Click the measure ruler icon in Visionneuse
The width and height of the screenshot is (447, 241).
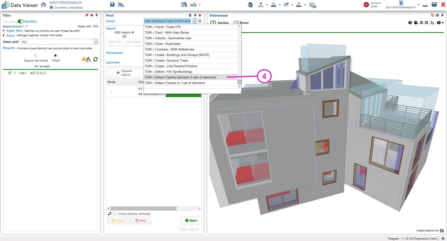(432, 23)
